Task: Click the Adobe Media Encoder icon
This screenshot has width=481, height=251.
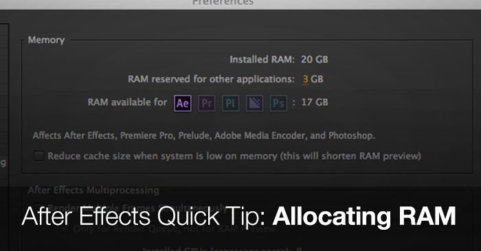Action: click(254, 103)
